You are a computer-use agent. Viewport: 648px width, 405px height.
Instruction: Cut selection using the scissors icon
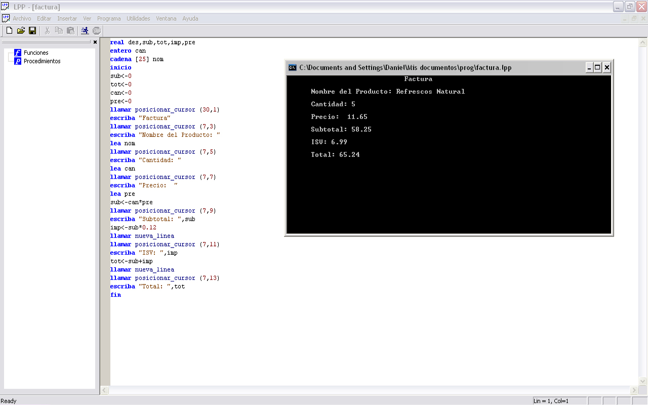47,31
